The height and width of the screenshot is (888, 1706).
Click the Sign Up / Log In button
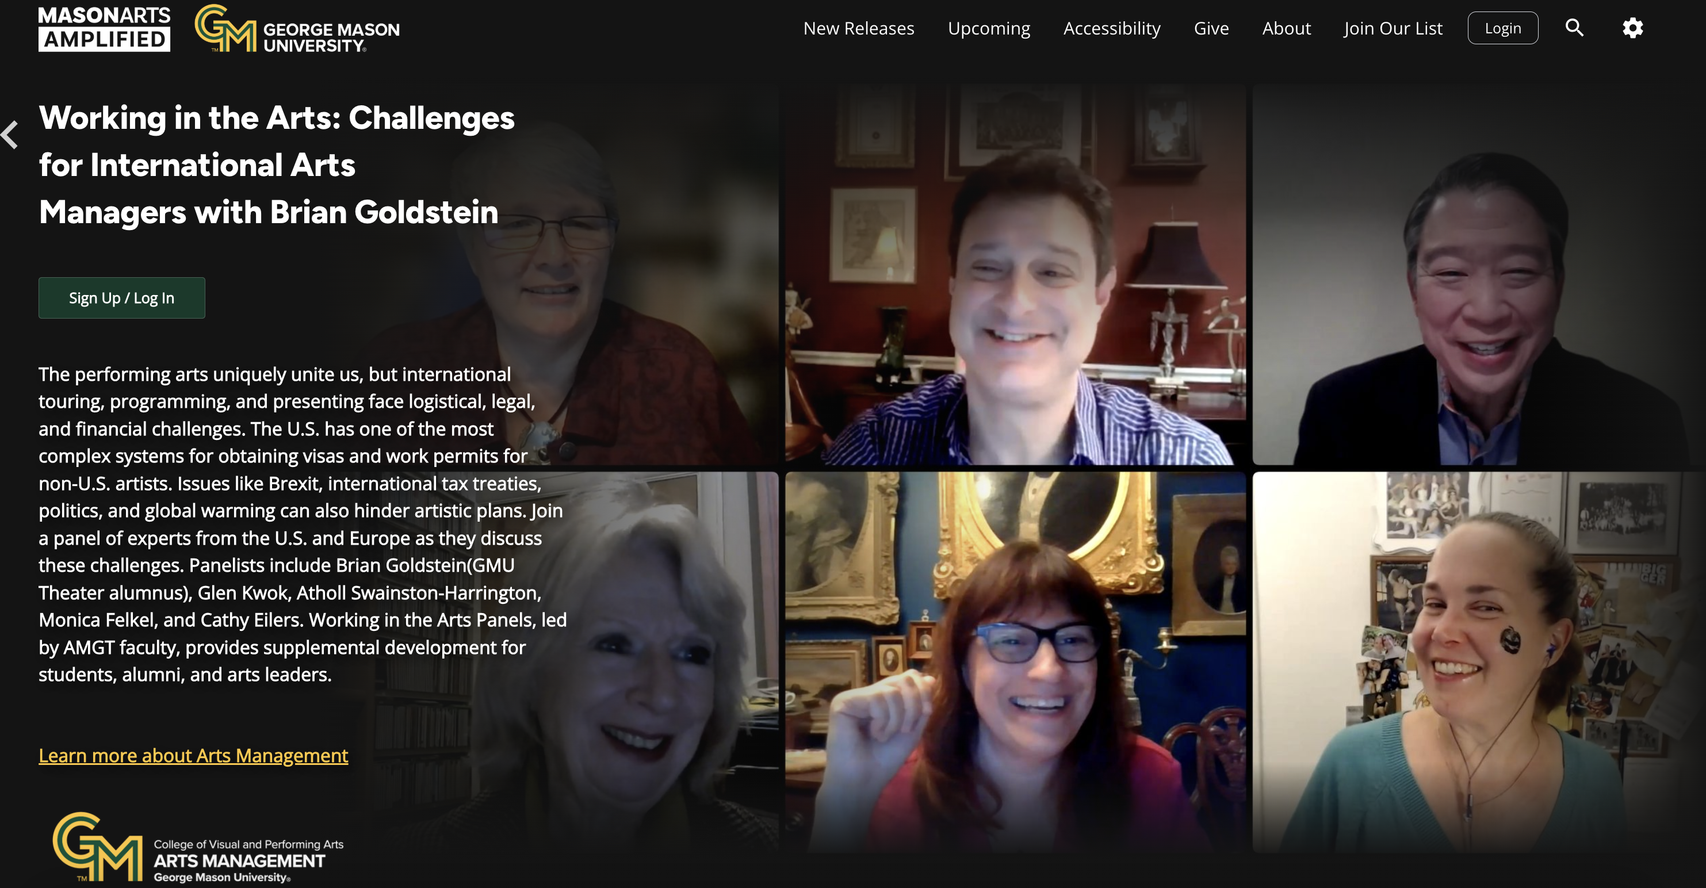122,298
